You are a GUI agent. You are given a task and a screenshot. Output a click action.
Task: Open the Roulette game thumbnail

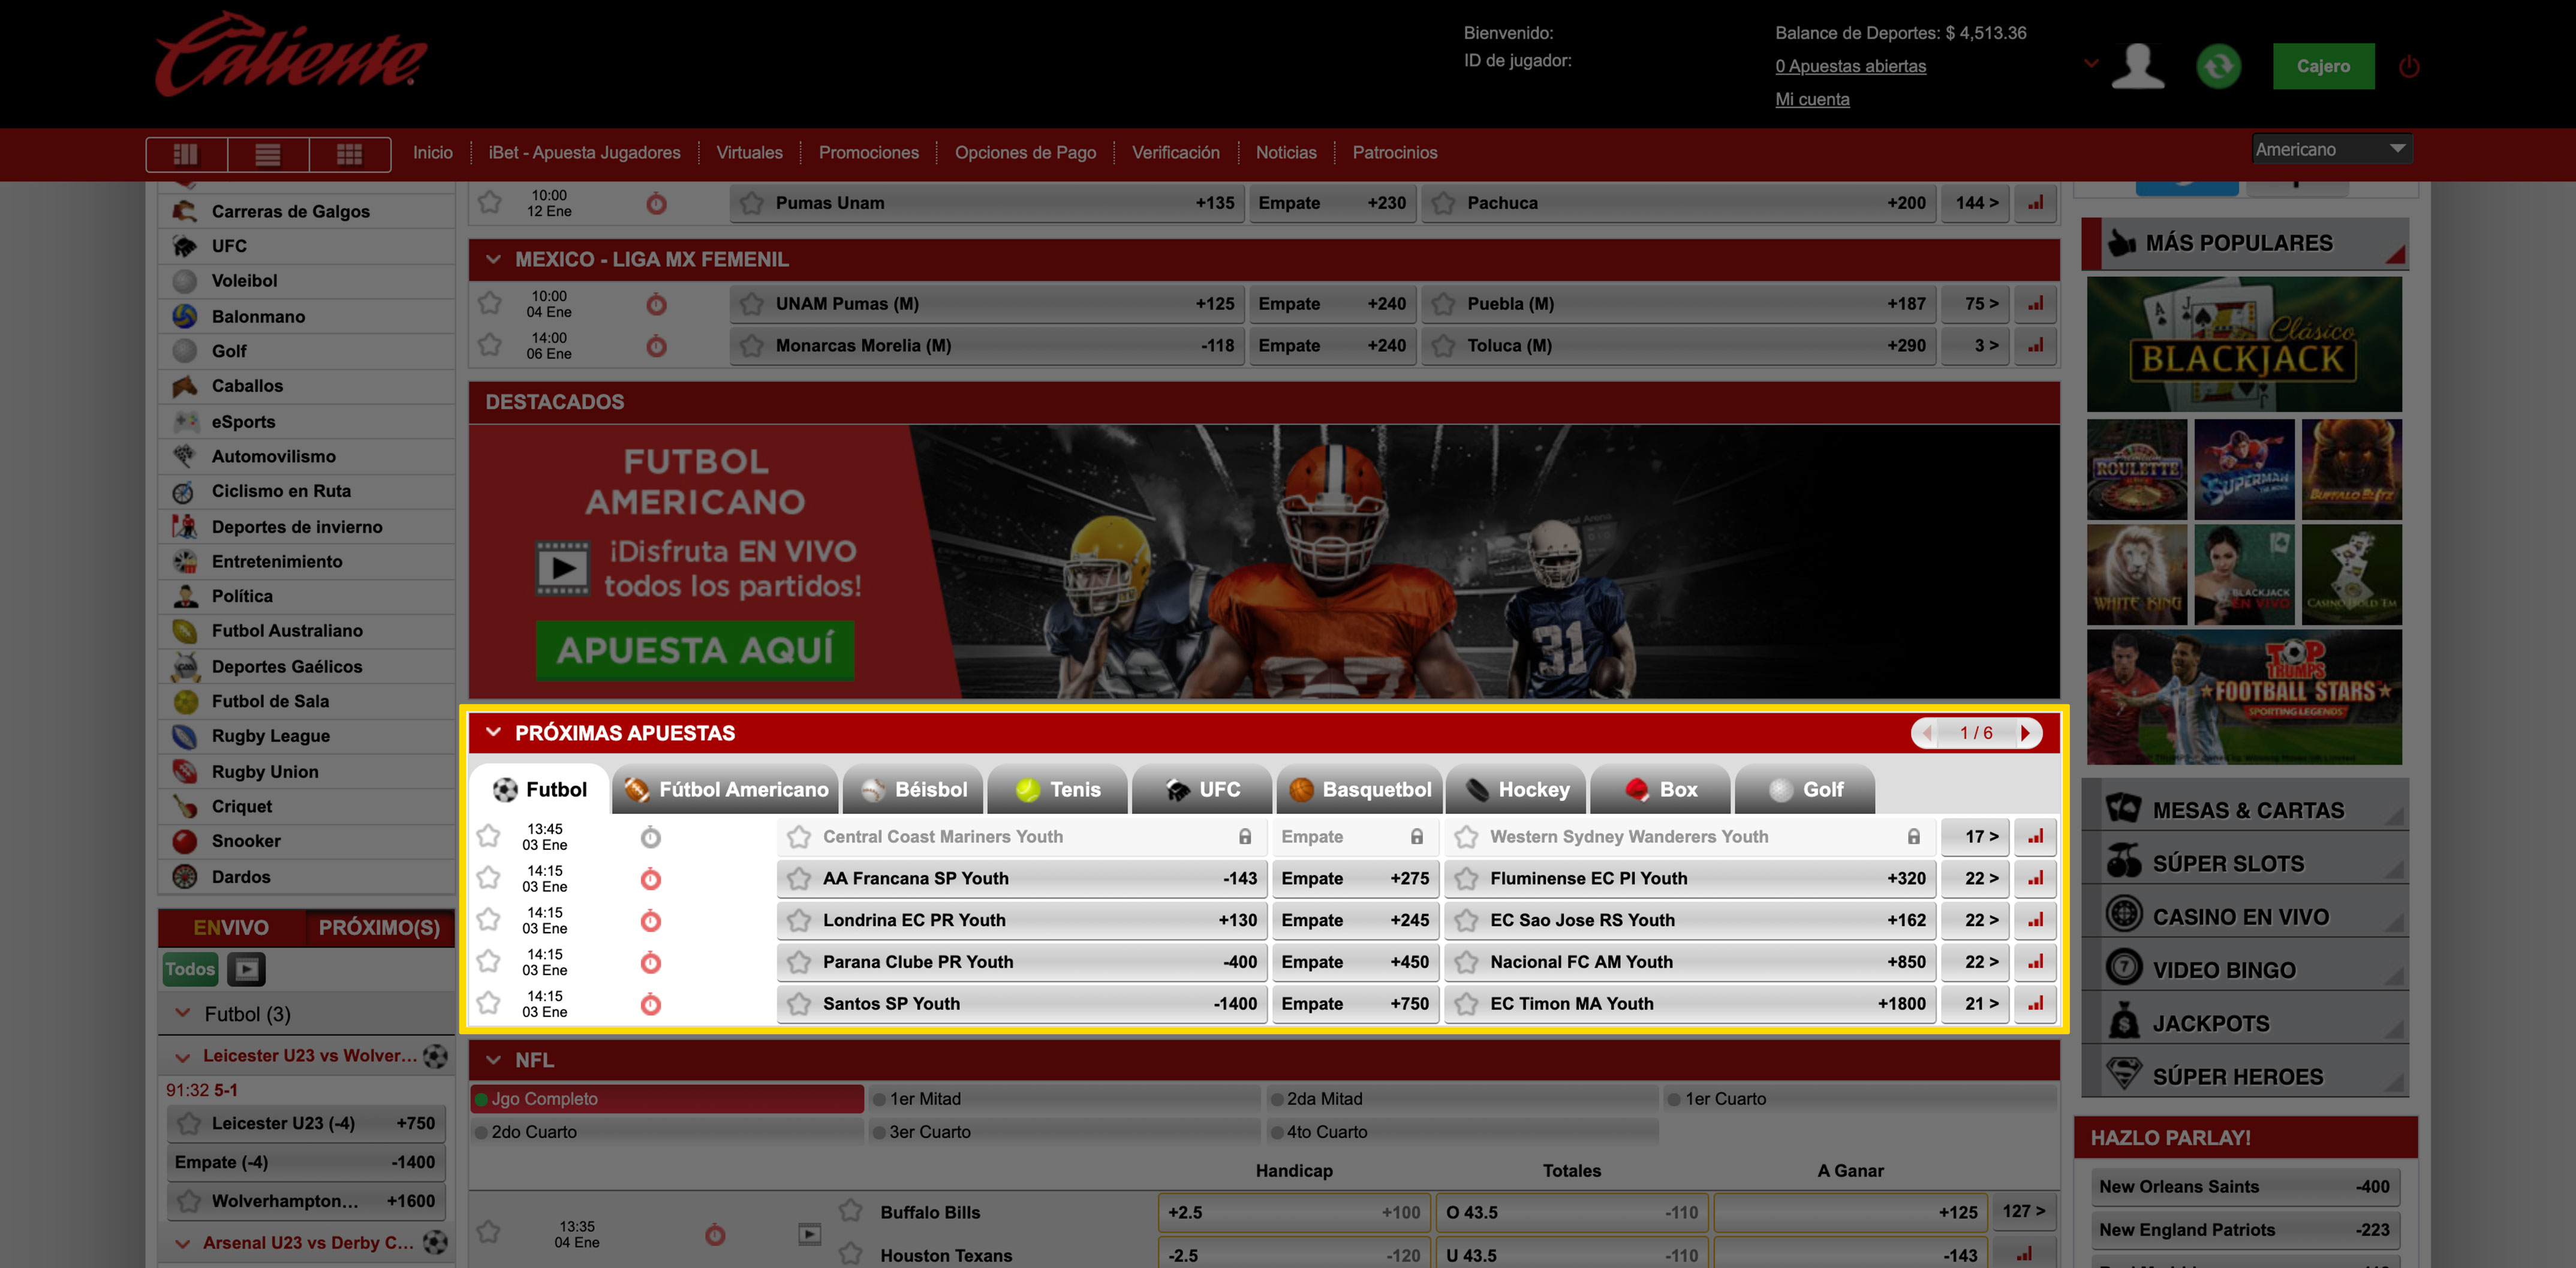click(2137, 469)
